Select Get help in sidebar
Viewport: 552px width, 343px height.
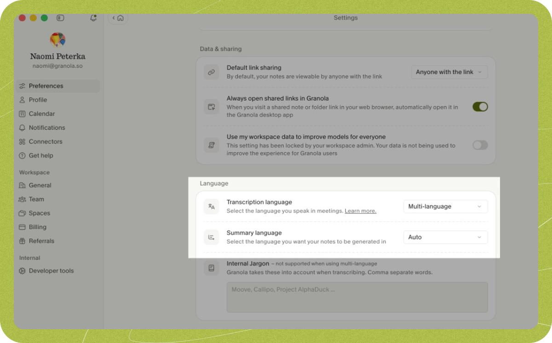(x=58, y=155)
